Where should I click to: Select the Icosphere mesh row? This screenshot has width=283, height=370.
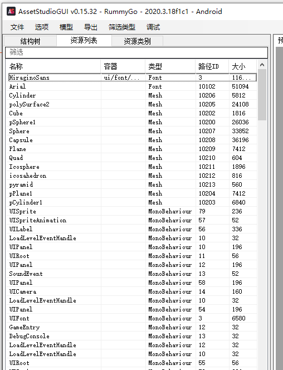click(x=132, y=167)
